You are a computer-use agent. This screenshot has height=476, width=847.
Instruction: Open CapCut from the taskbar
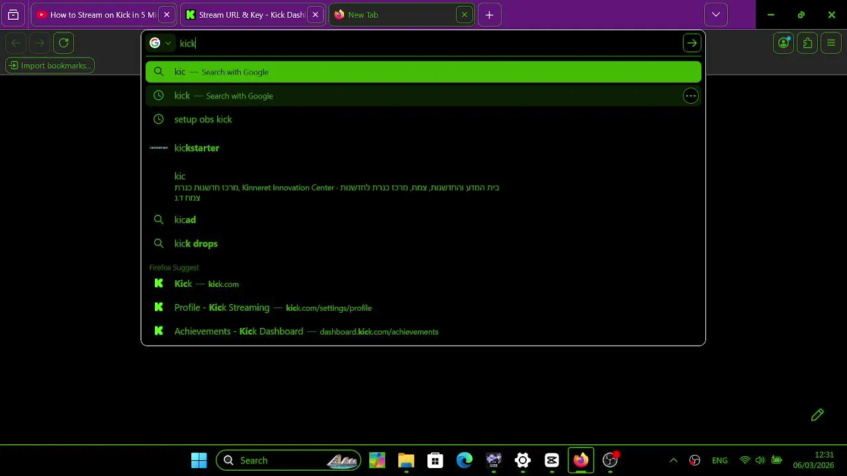pos(552,460)
